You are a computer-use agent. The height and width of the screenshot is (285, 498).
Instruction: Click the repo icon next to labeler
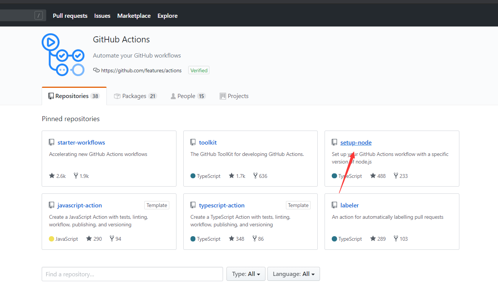coord(334,205)
